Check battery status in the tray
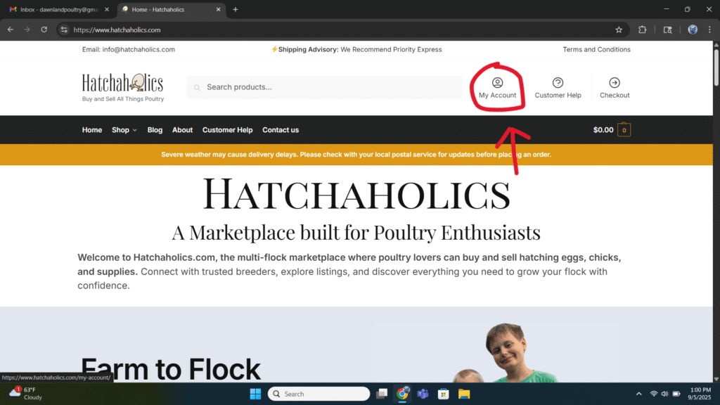This screenshot has height=405, width=720. pyautogui.click(x=676, y=394)
